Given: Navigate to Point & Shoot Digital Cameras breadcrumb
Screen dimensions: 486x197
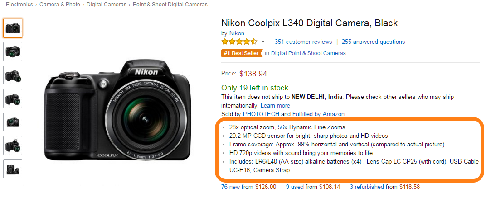Looking at the screenshot, I should tap(170, 5).
